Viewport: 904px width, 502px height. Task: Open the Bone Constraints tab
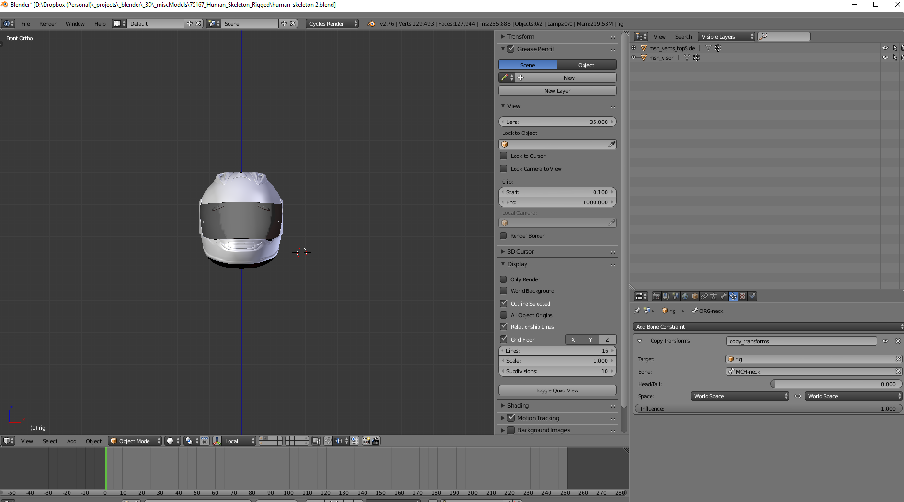pos(733,296)
